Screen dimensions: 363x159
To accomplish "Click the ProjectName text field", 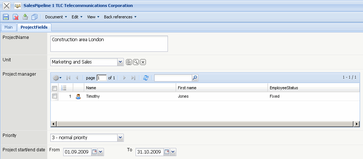I will (x=109, y=44).
